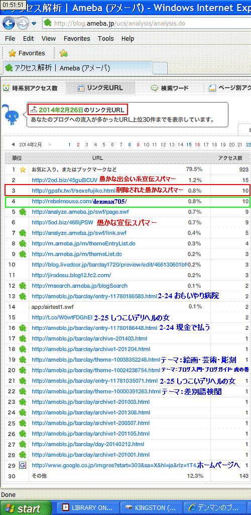Open link analyze.ameba.jp/swf/link.swf

79,233
